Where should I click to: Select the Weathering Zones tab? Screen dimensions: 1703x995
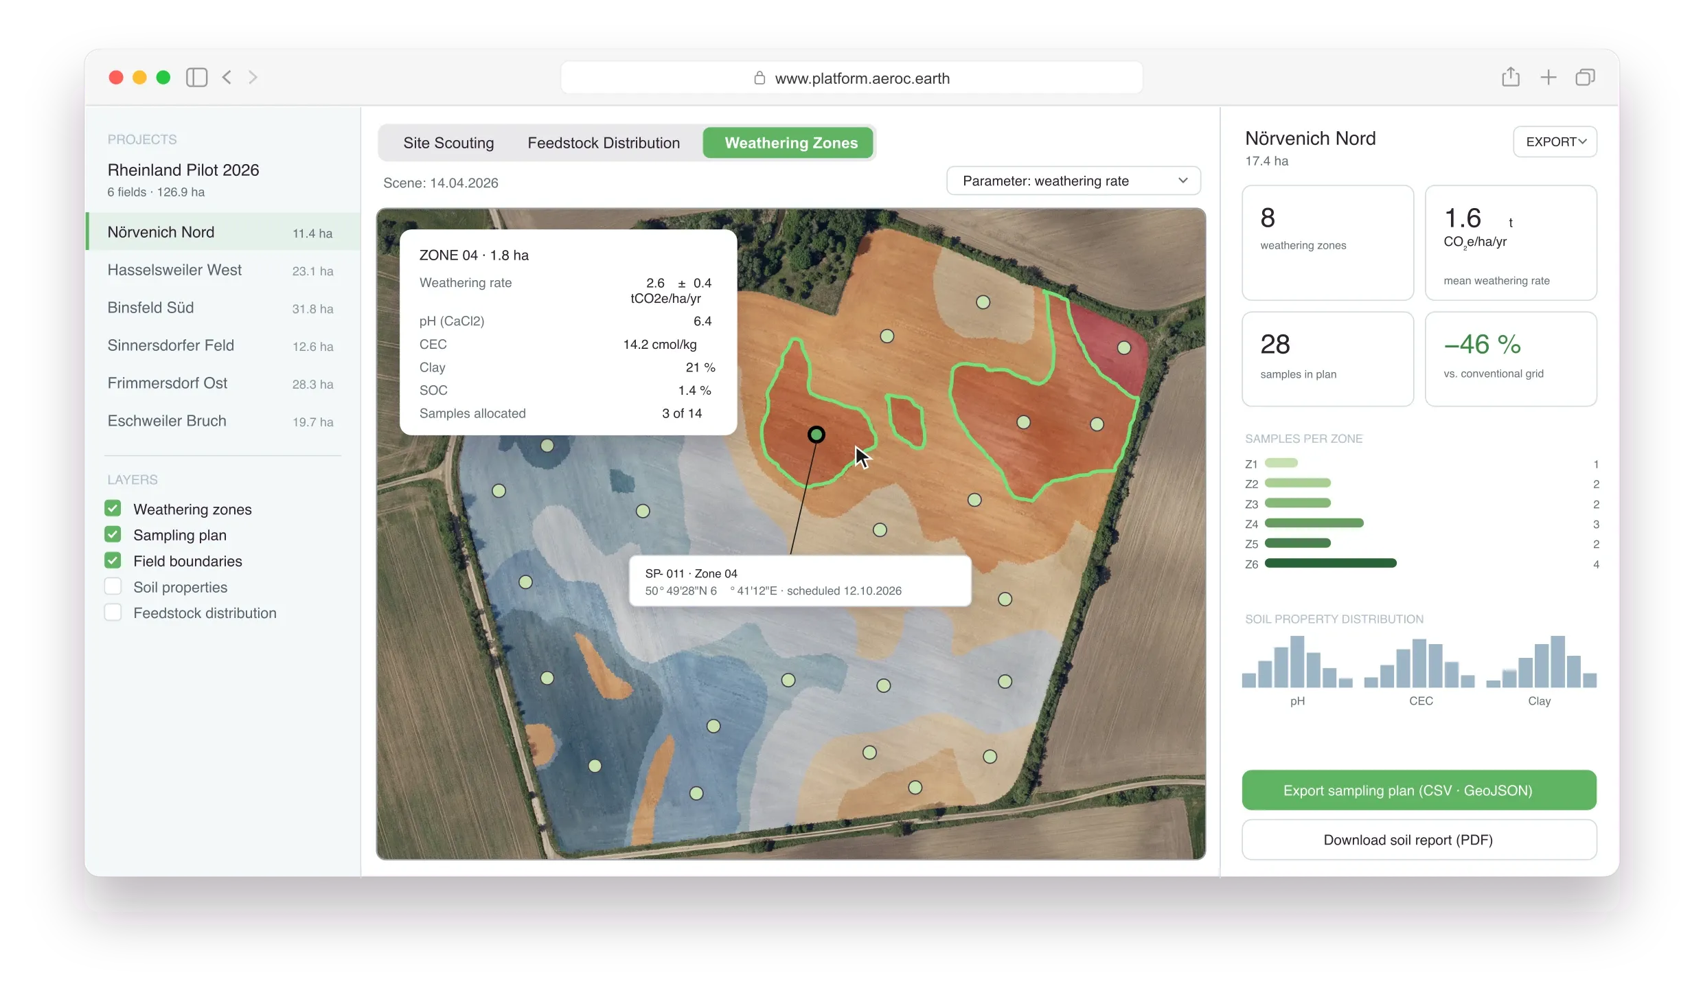coord(788,143)
